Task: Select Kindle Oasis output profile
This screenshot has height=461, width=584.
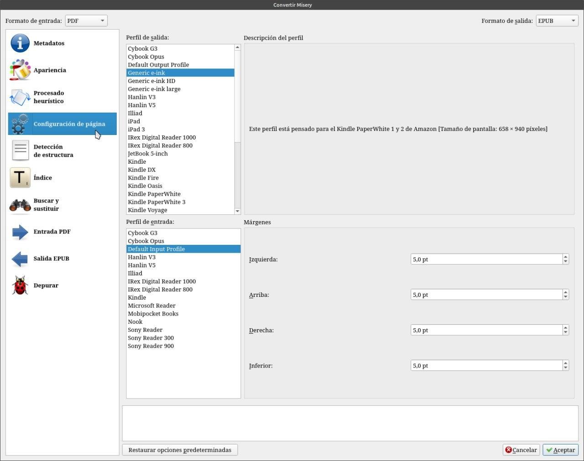Action: click(180, 186)
